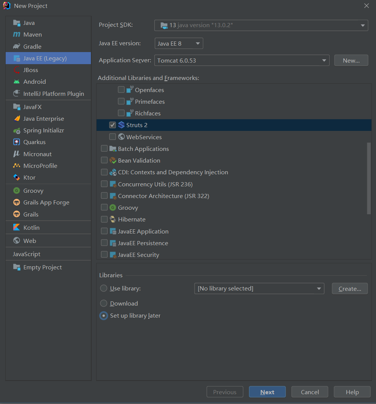Open the Java EE version dropdown
Screen dimensions: 376x404
pos(179,43)
